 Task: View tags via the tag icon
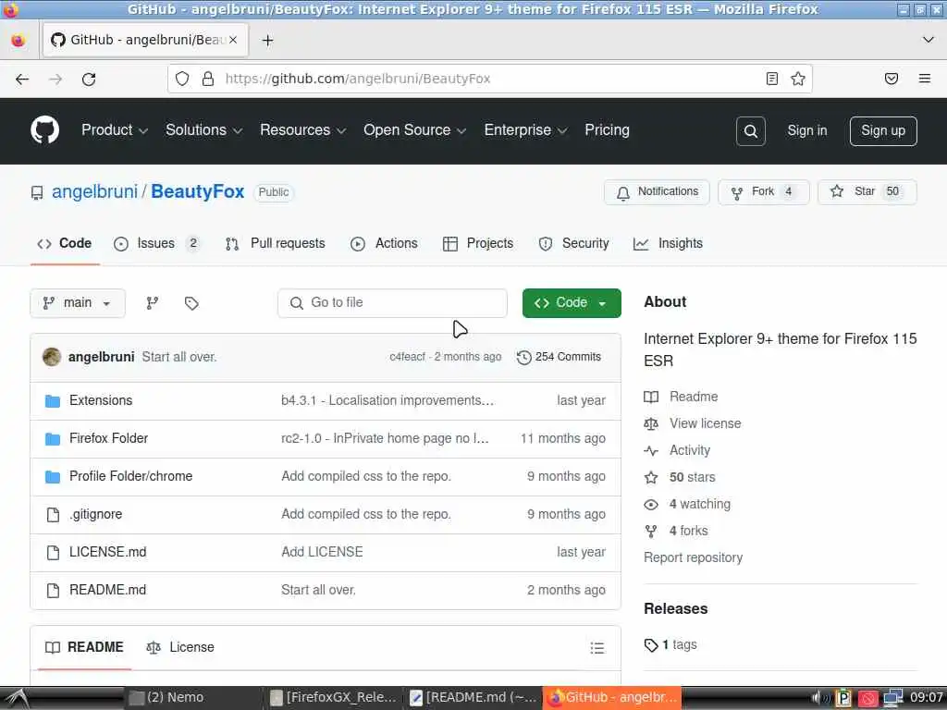click(x=191, y=303)
